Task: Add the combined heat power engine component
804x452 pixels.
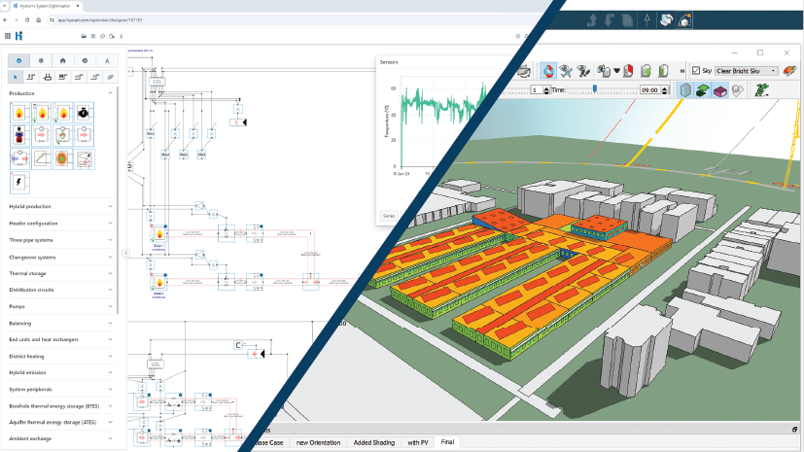Action: [84, 112]
